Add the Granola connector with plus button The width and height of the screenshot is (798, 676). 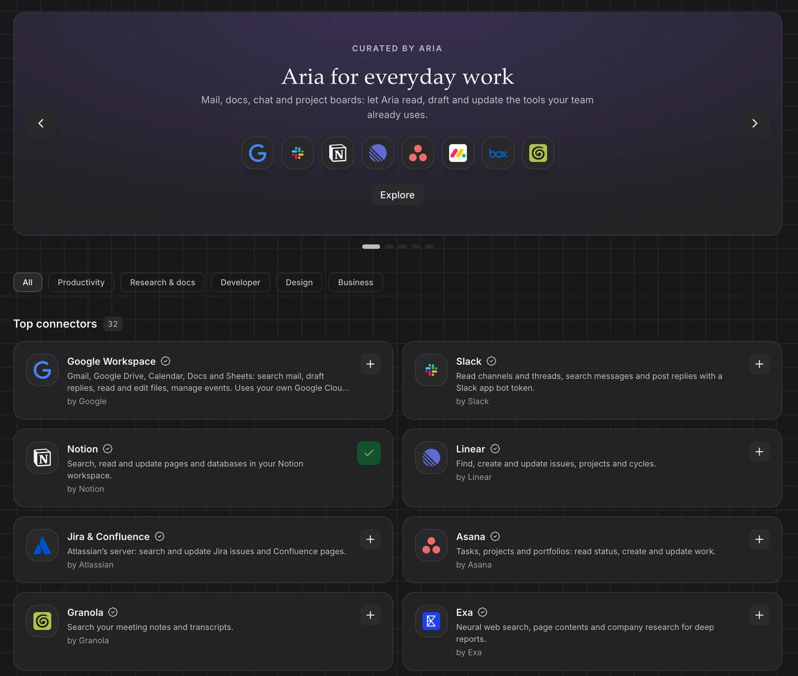click(370, 615)
